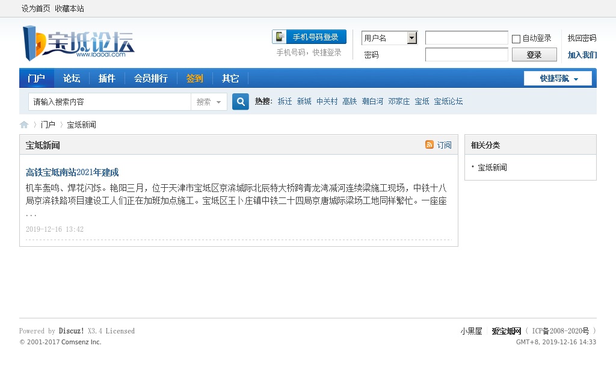Click the 宝坻新闻 breadcrumb link
Screen dimensions: 616x378
81,125
